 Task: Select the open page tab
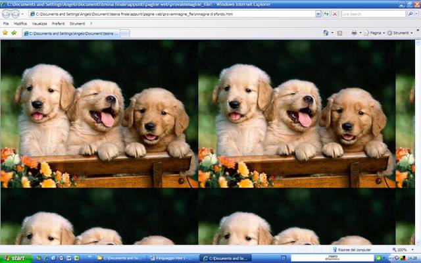(x=71, y=34)
